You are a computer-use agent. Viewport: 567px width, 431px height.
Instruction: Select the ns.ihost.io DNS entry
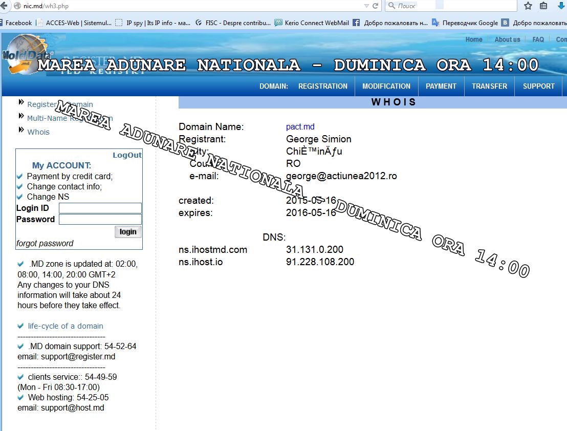[200, 262]
